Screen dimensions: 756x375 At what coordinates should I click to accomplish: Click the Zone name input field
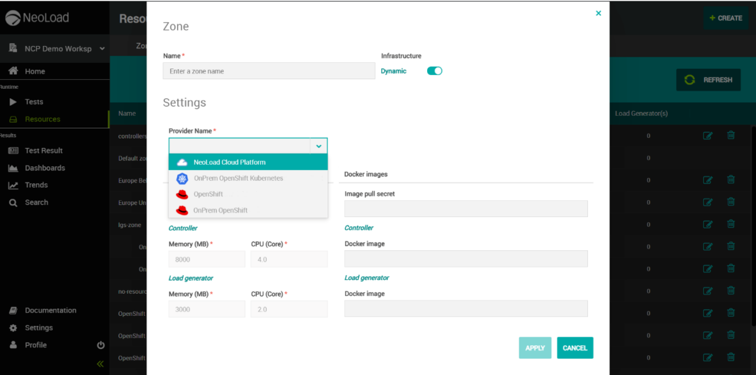pyautogui.click(x=269, y=71)
